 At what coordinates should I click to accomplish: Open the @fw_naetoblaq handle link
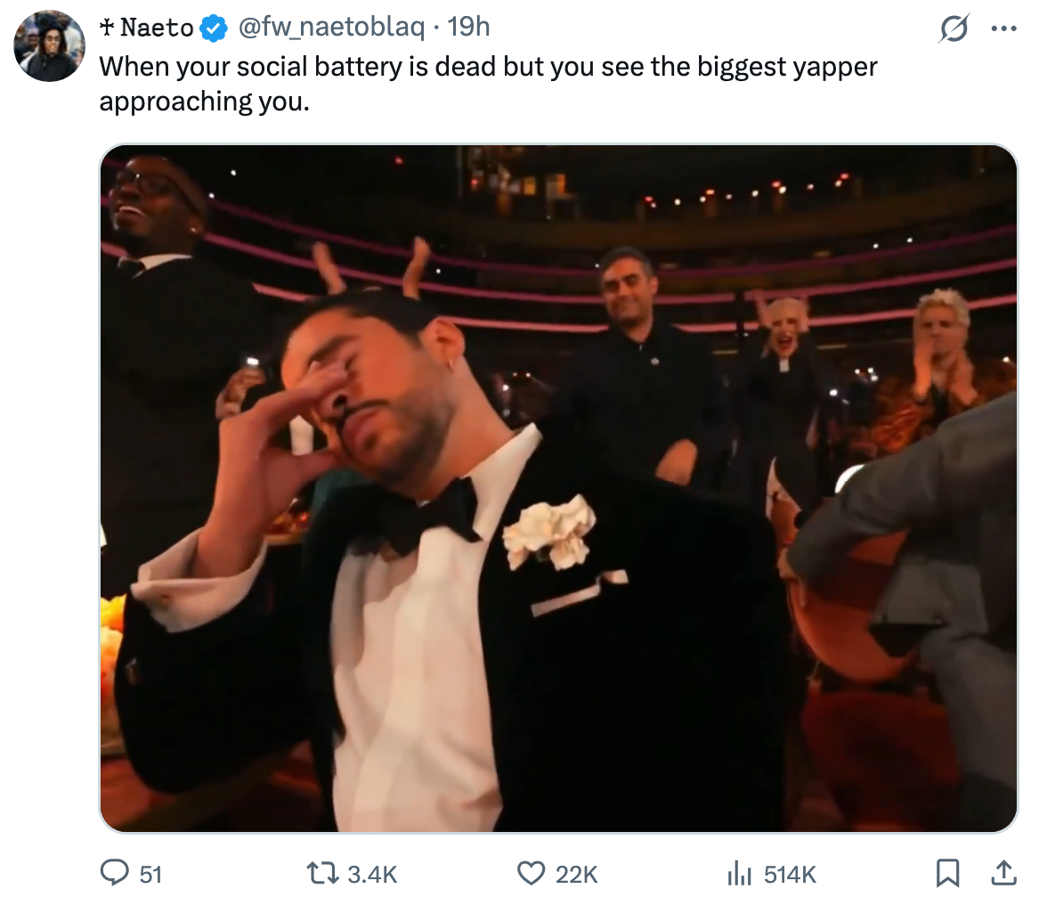click(x=329, y=29)
